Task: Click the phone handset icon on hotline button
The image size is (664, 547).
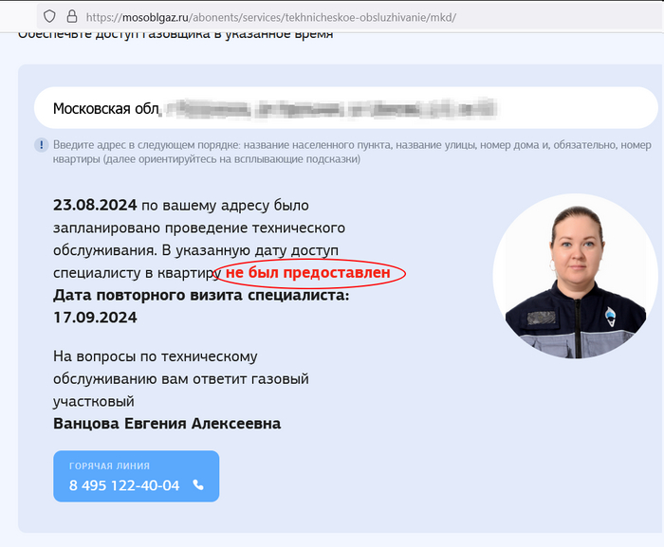Action: [198, 484]
